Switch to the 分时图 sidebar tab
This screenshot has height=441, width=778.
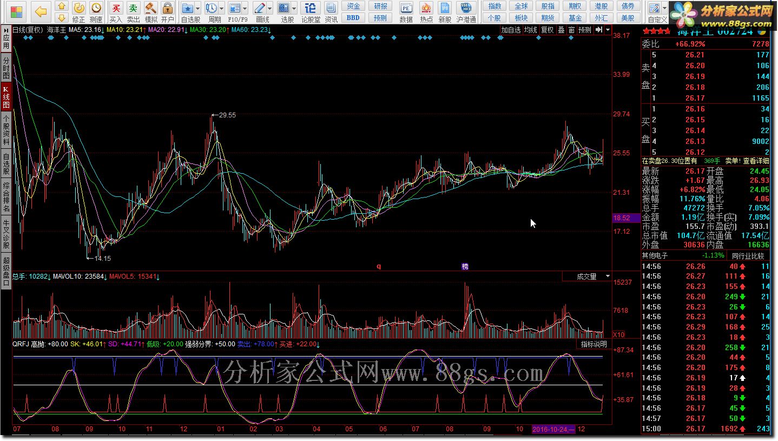click(6, 68)
